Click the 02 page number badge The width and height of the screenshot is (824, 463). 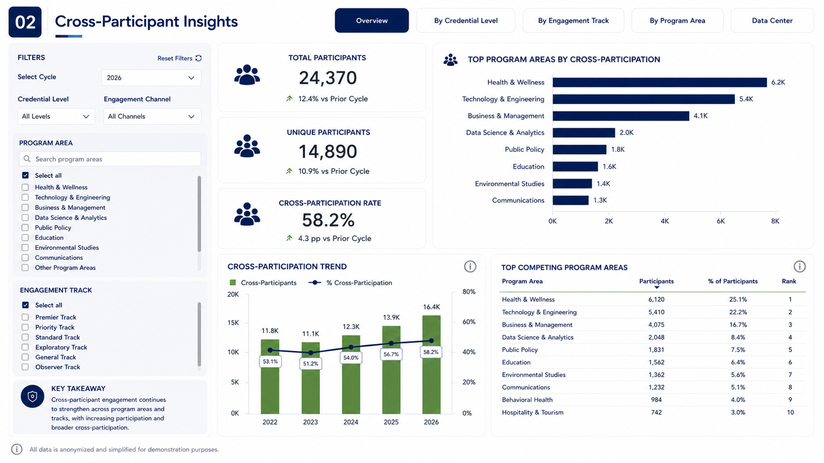pos(25,22)
